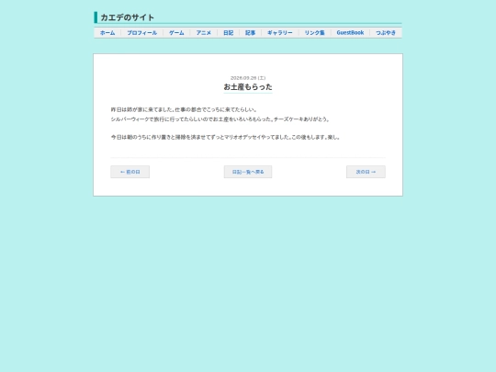This screenshot has width=496, height=372.
Task: Return to diary list (日記一覧へ戻る)
Action: [248, 172]
